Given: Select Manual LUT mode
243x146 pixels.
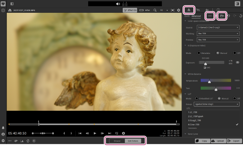Looking at the screenshot, I should pyautogui.click(x=219, y=98).
